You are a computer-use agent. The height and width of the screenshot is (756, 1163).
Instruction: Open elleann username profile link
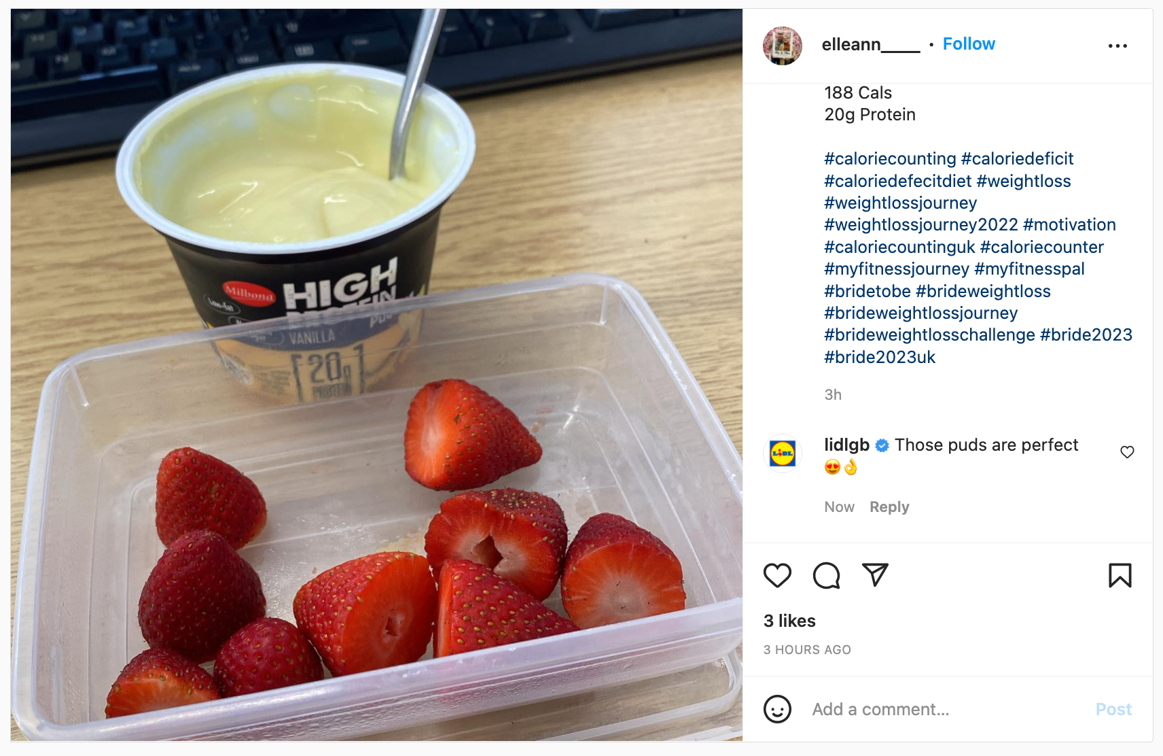(871, 44)
